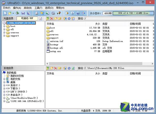Click the local path field C:\Users\J\Documents\My ISO Files
This screenshot has height=114, width=156.
(119, 68)
